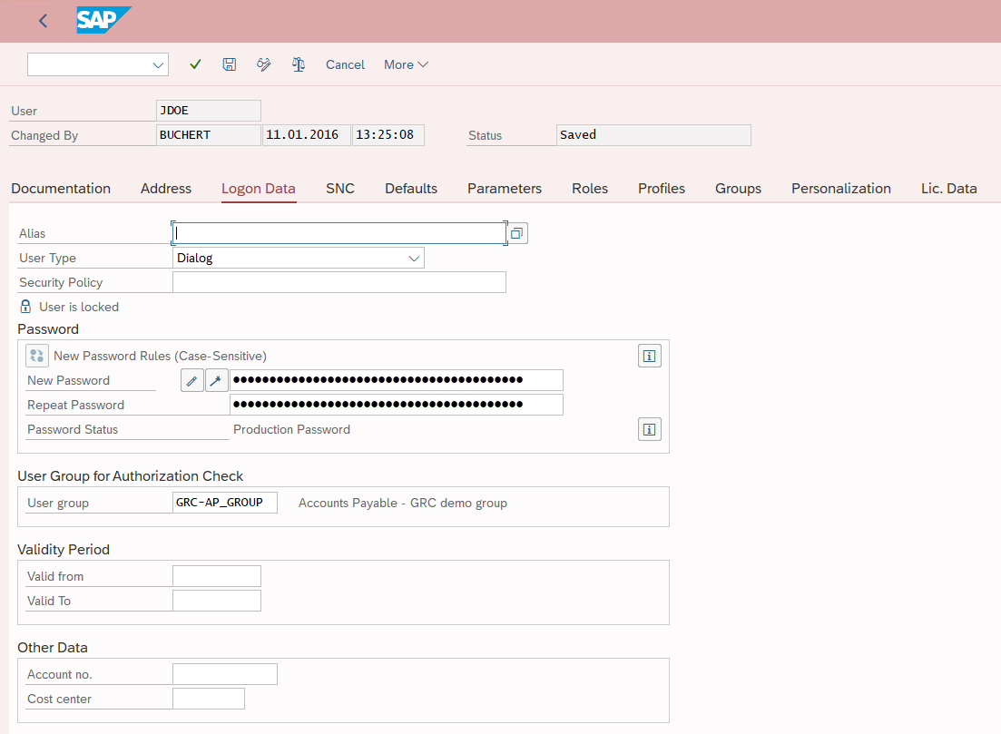This screenshot has height=734, width=1001.
Task: Click the time field 13:25:08
Action: tap(388, 134)
